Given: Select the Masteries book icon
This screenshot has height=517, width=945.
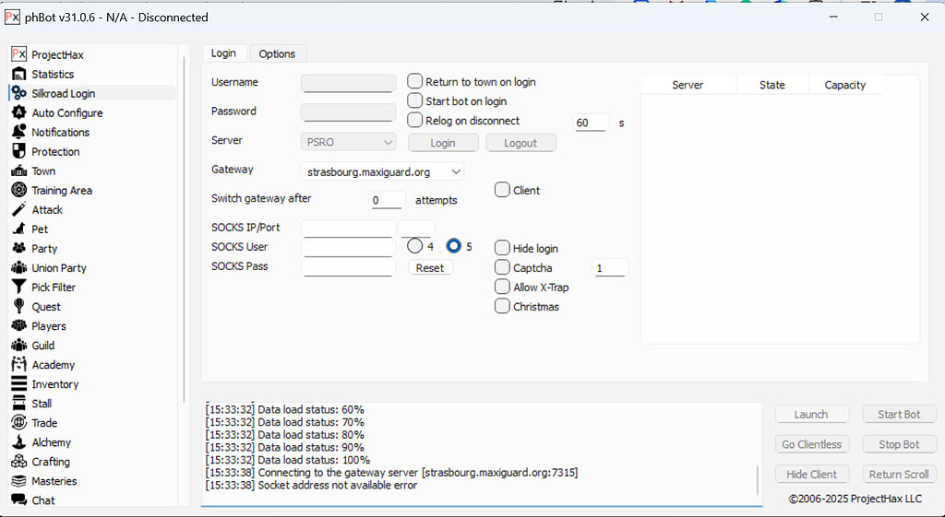Looking at the screenshot, I should tap(19, 481).
